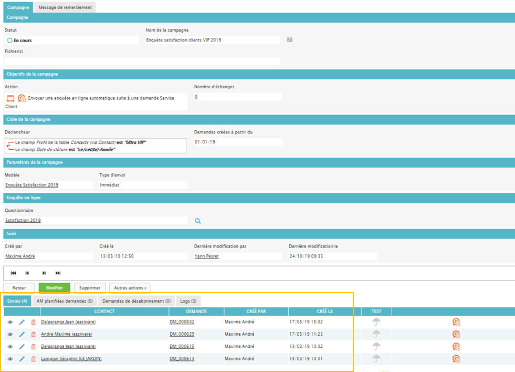Edit the DM_000632 row with the pencil icon

22,322
